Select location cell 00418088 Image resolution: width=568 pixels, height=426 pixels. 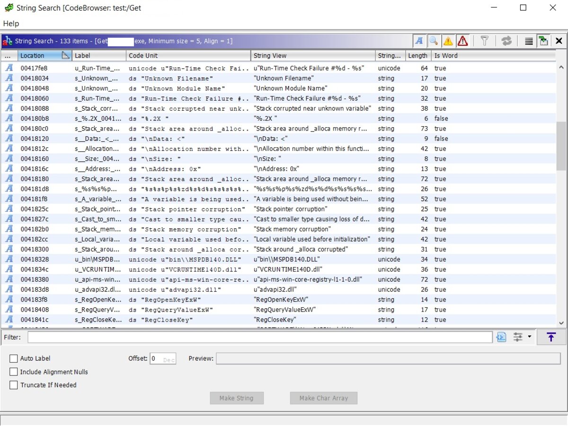tap(44, 108)
